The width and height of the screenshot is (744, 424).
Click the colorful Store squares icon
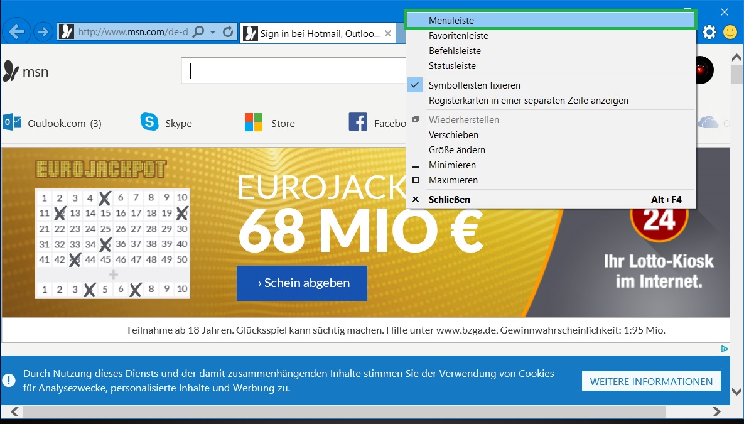tap(254, 122)
